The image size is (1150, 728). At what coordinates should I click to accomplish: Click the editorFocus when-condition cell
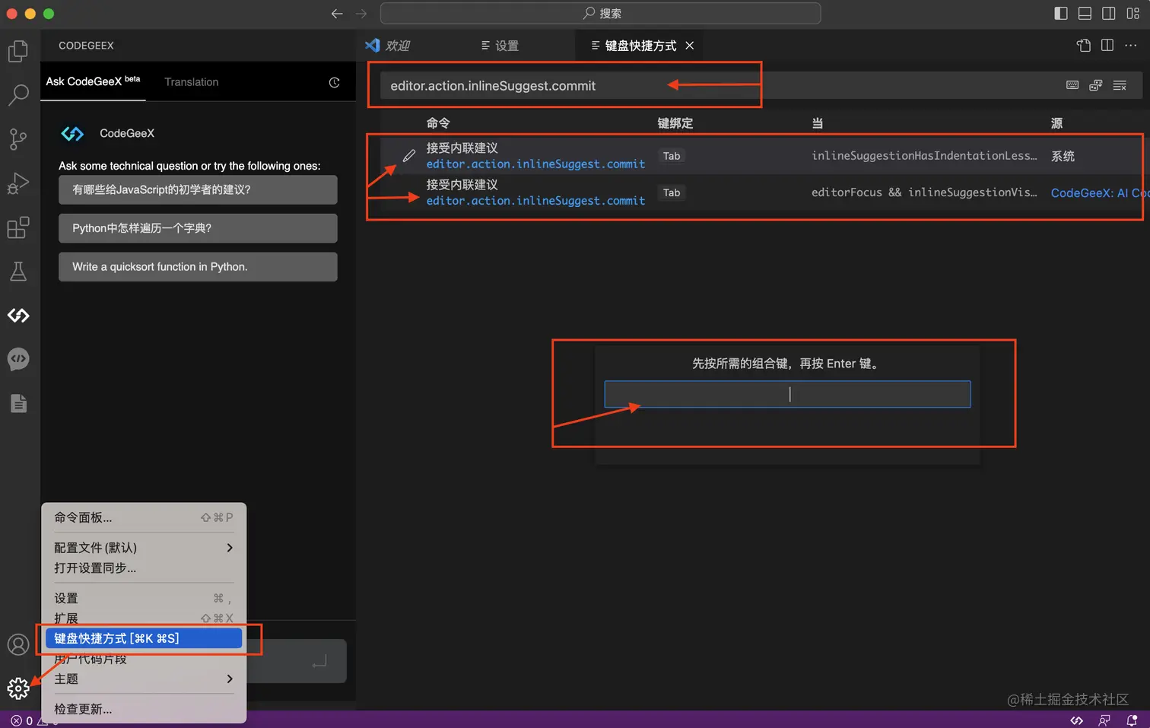pos(924,192)
